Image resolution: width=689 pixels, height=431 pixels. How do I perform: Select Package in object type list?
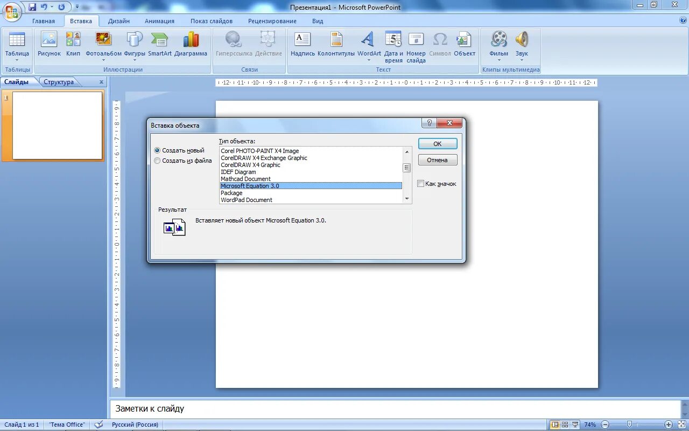tap(311, 193)
